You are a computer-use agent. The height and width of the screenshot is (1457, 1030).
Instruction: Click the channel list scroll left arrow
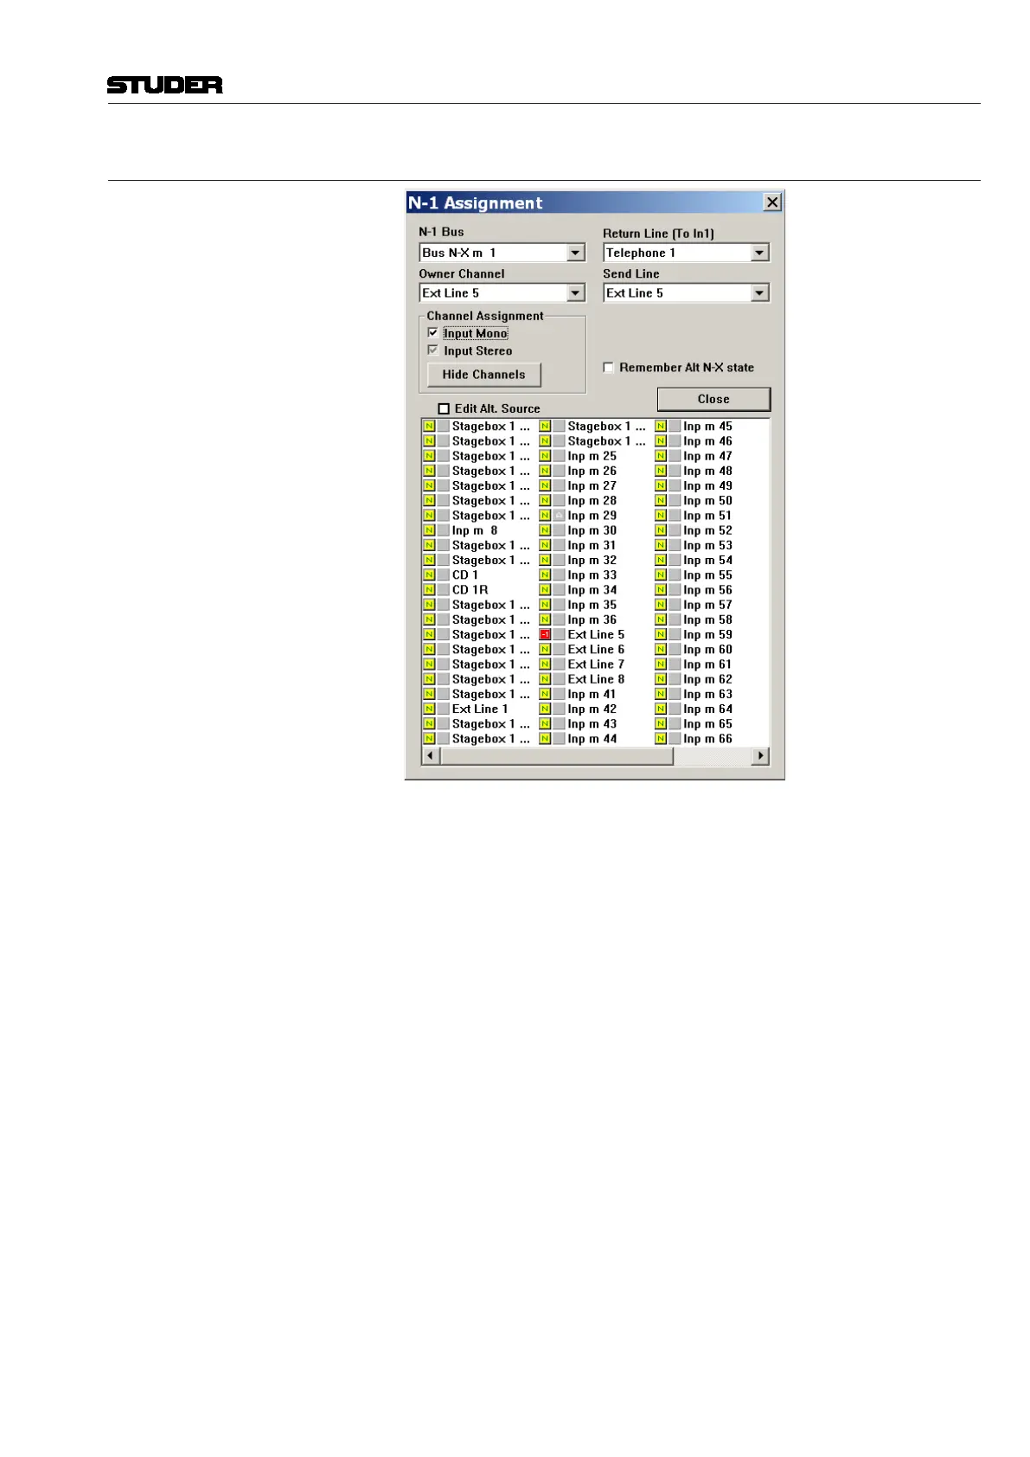[x=430, y=756]
